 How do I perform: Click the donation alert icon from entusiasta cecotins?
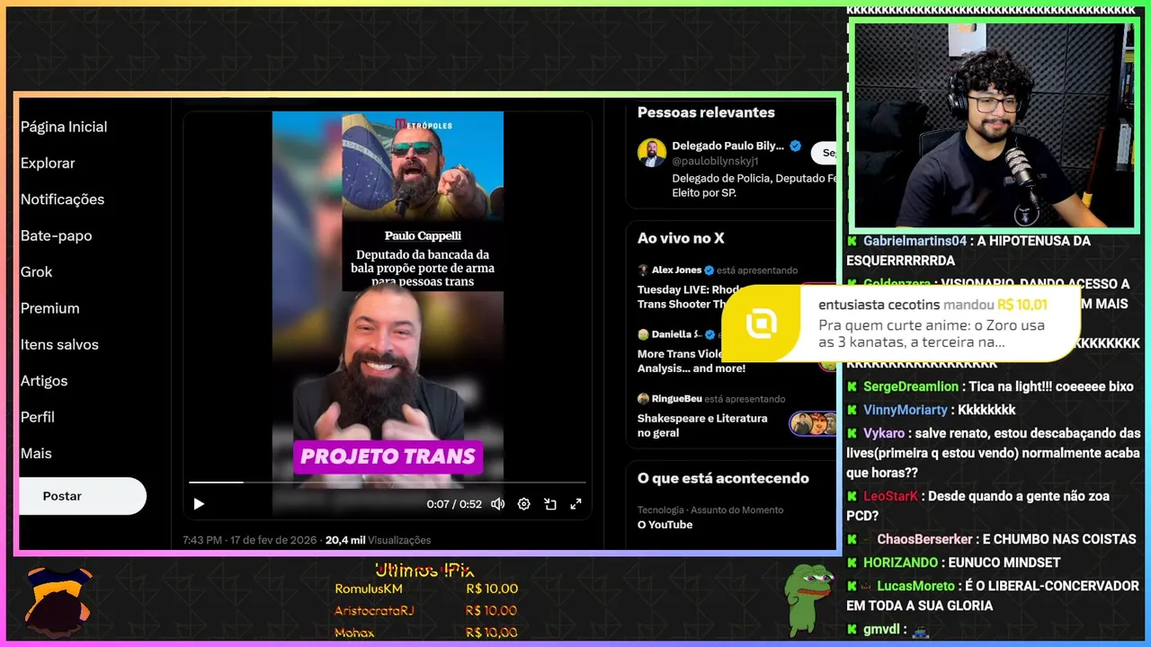point(762,323)
